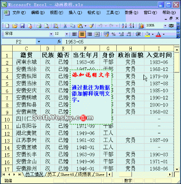Open the 文件 (File) menu
The image size is (181, 184).
click(19, 13)
